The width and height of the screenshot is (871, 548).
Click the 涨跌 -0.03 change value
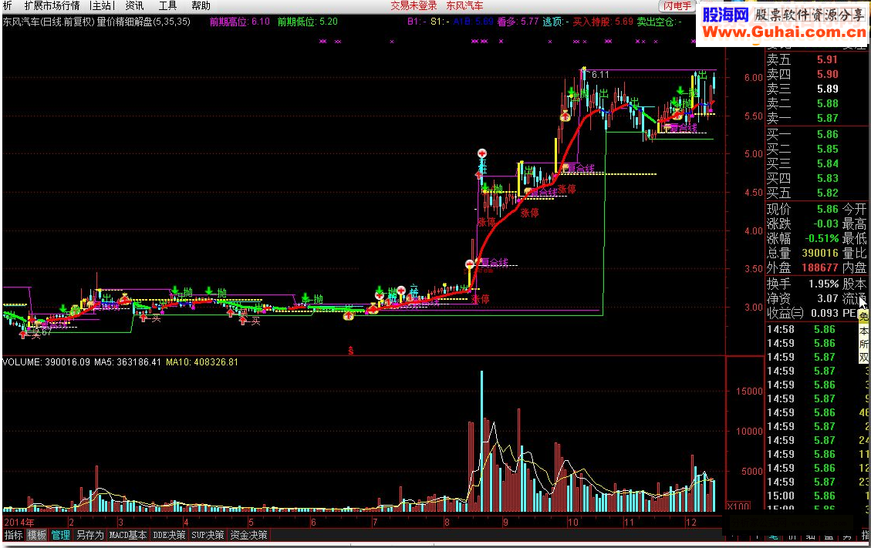coord(802,224)
